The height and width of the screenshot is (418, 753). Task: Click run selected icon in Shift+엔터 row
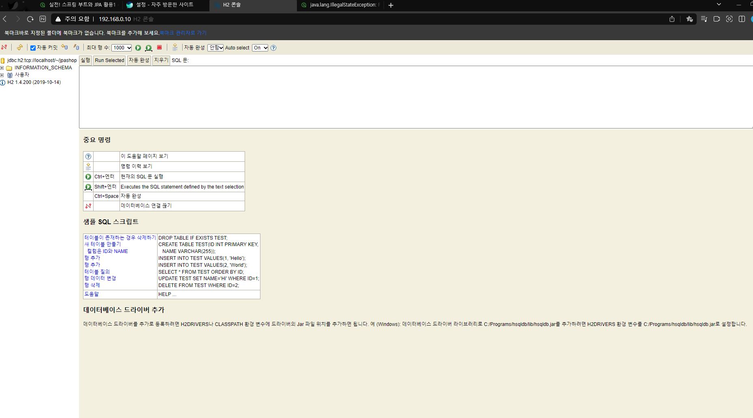88,187
